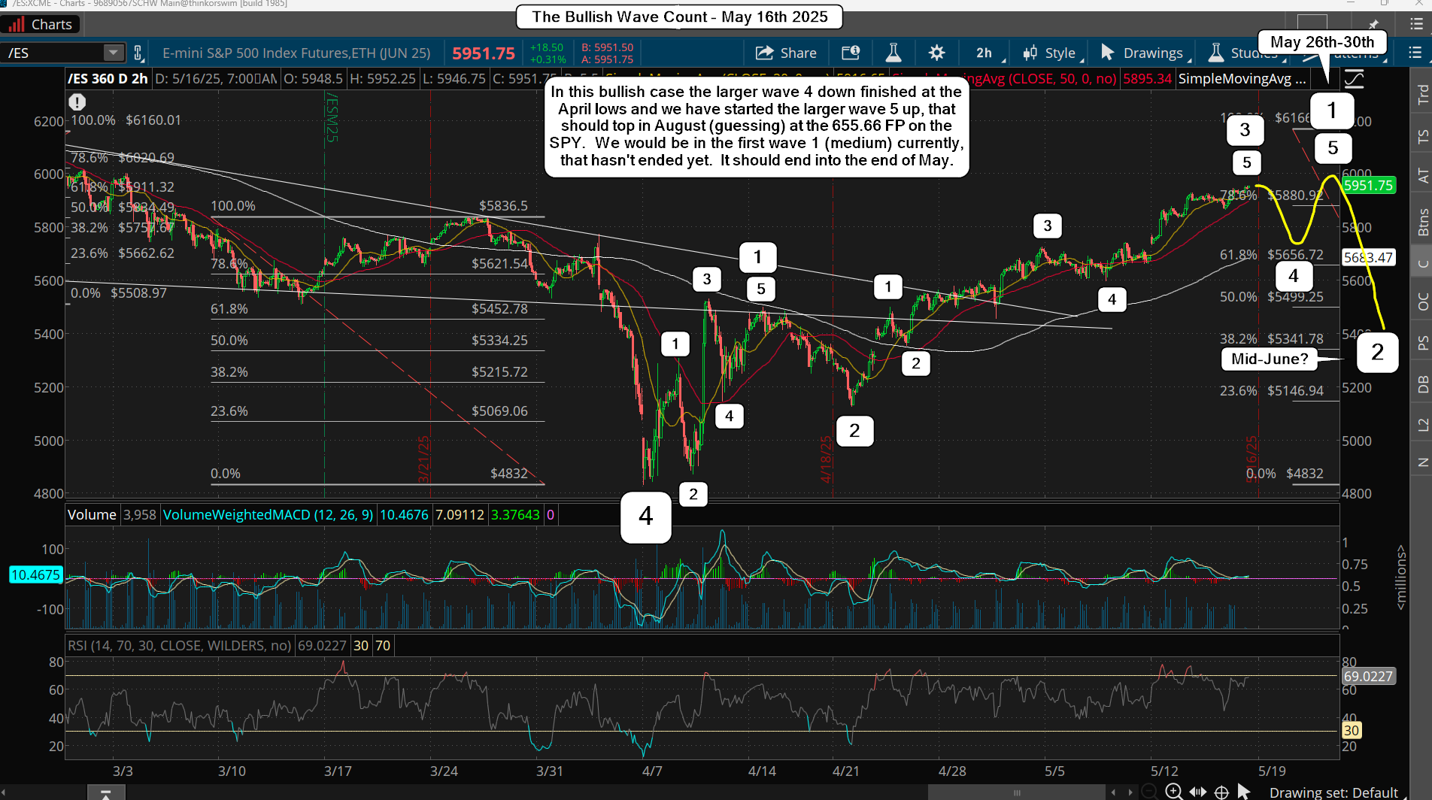Open the Drawings dropdown menu
The image size is (1432, 800).
coord(1145,53)
